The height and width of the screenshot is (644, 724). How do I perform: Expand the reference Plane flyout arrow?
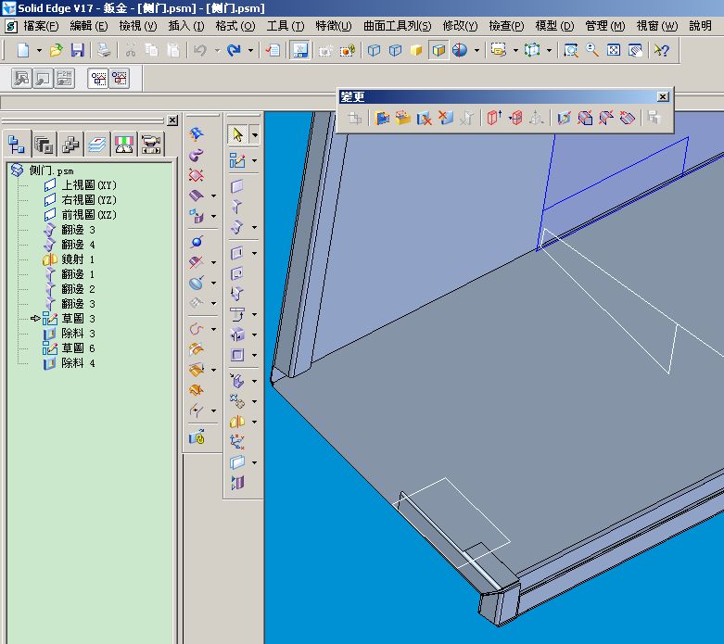[x=254, y=462]
